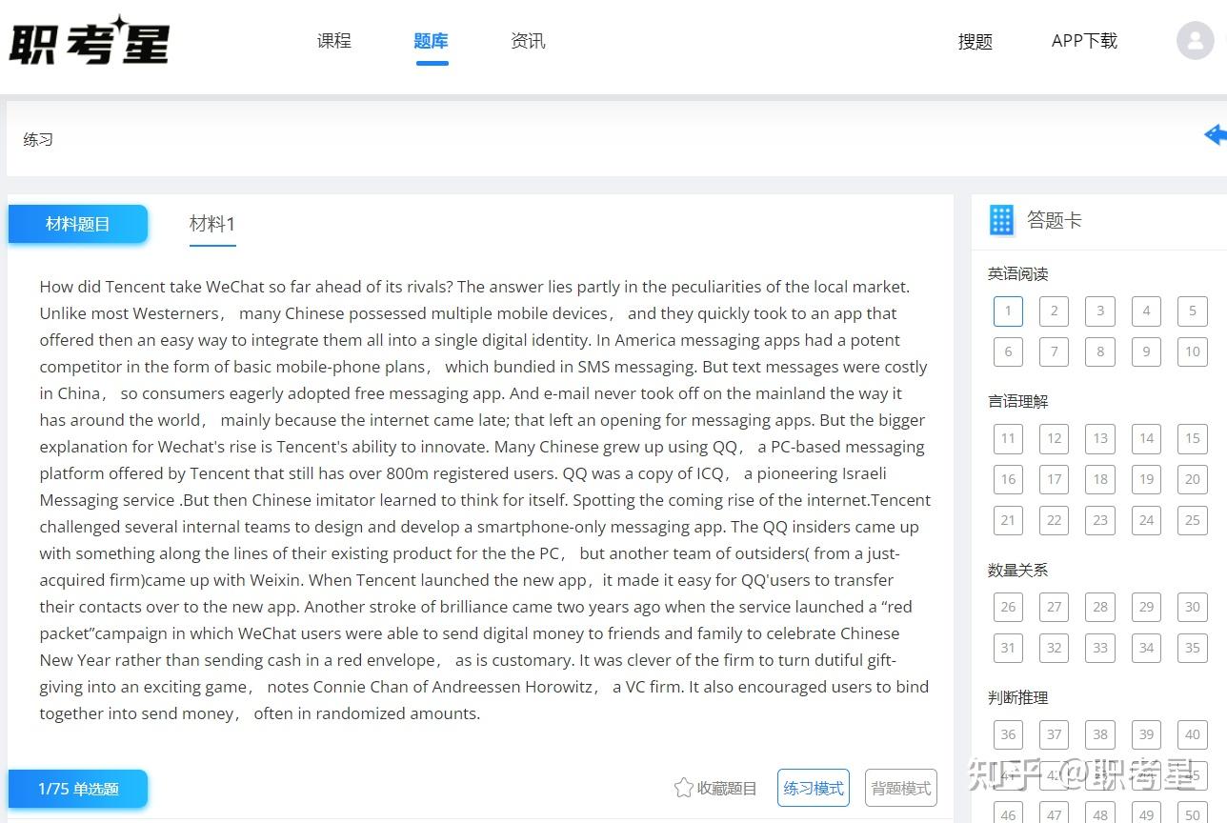Jump to question 15
Image resolution: width=1227 pixels, height=823 pixels.
tap(1193, 438)
